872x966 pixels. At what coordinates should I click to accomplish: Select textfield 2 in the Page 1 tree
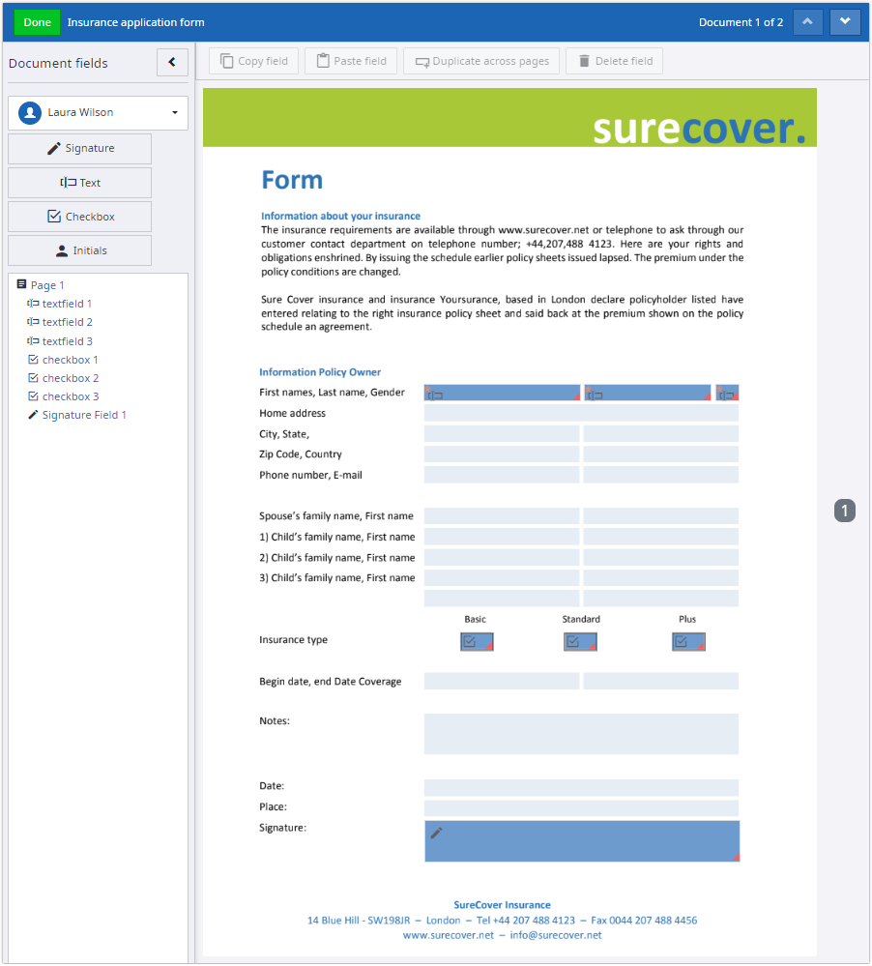[x=65, y=321]
